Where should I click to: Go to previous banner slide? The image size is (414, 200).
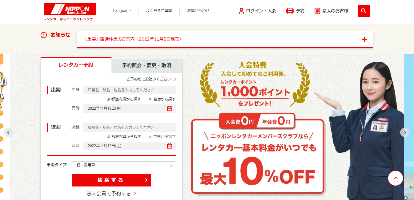[8, 133]
